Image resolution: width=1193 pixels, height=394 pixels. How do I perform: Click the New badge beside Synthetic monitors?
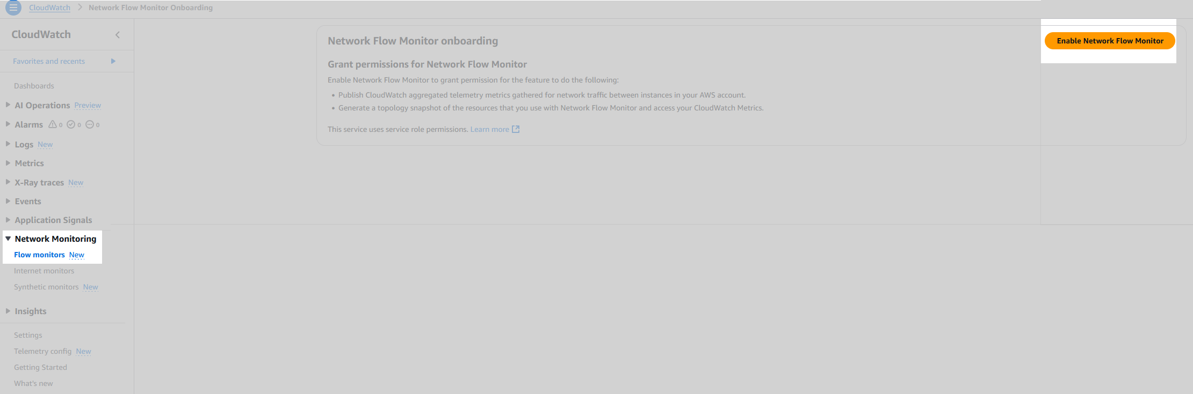coord(91,287)
